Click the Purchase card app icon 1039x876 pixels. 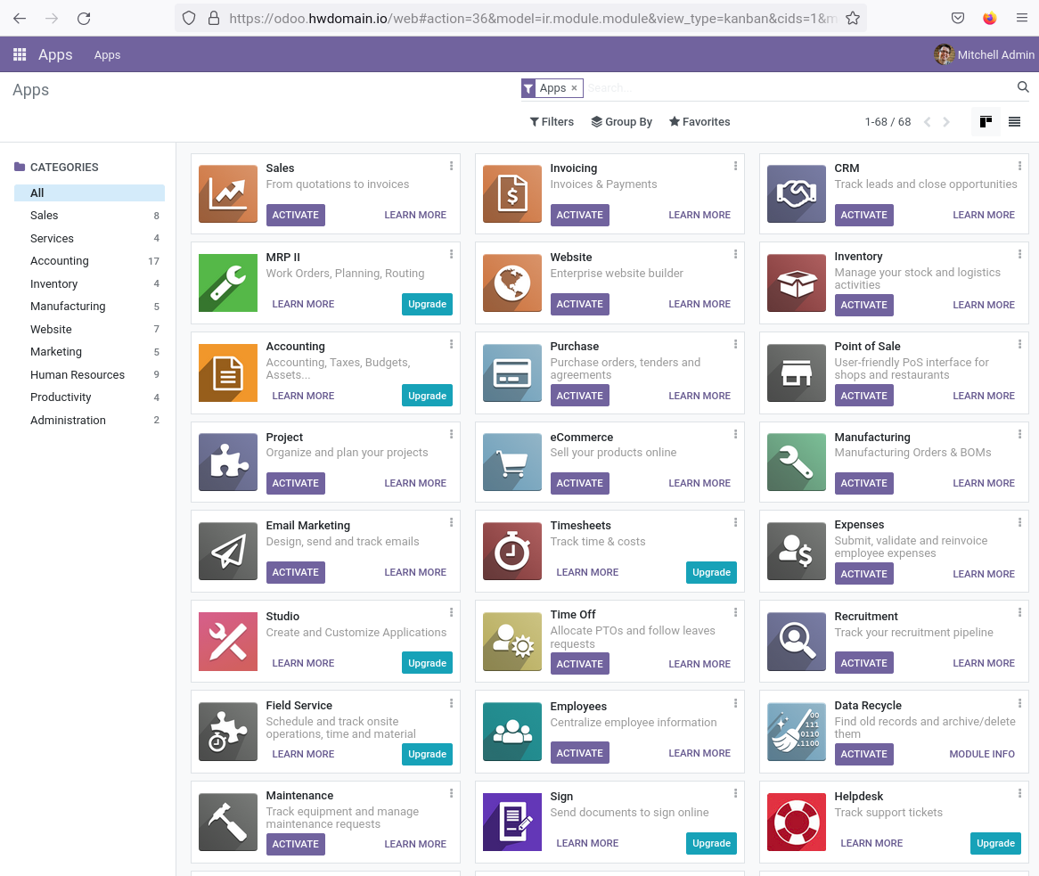point(512,373)
